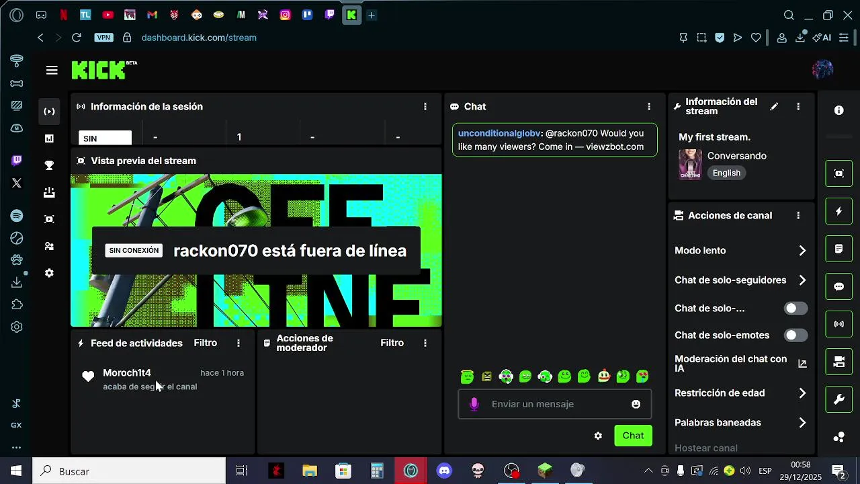Open Feed de actividades options menu

(x=239, y=343)
